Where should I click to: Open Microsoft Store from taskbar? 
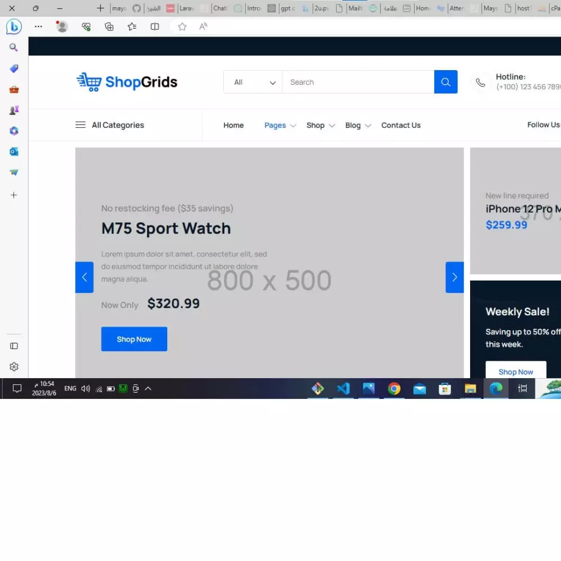pyautogui.click(x=445, y=389)
